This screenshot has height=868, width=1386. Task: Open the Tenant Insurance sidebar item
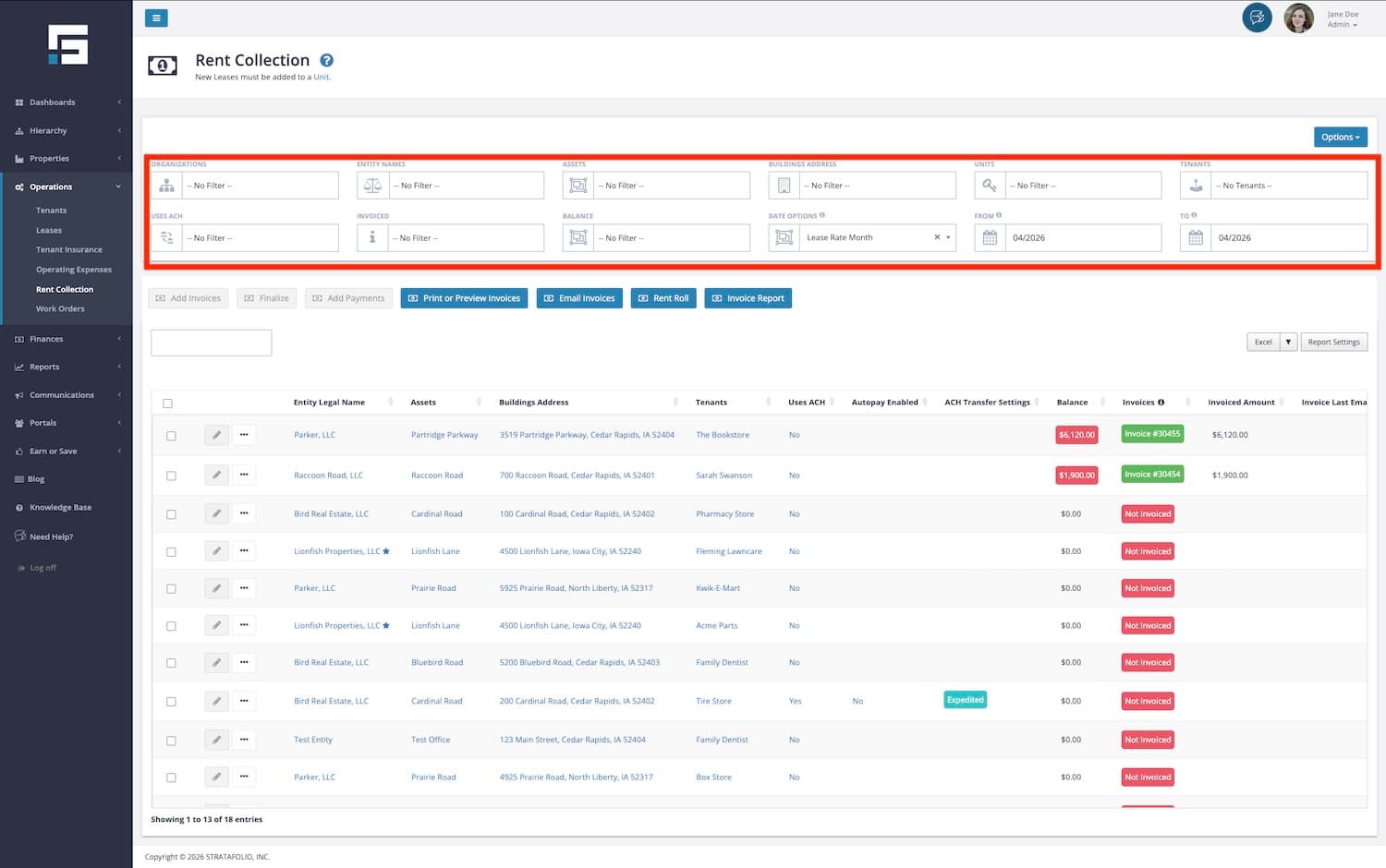[69, 249]
